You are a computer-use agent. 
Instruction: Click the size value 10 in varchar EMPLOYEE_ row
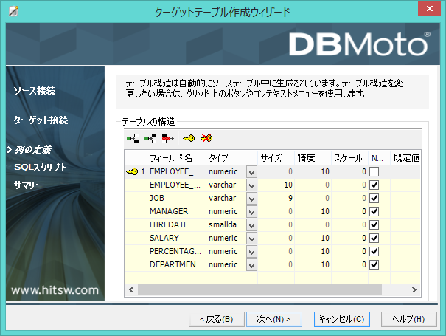coord(276,185)
